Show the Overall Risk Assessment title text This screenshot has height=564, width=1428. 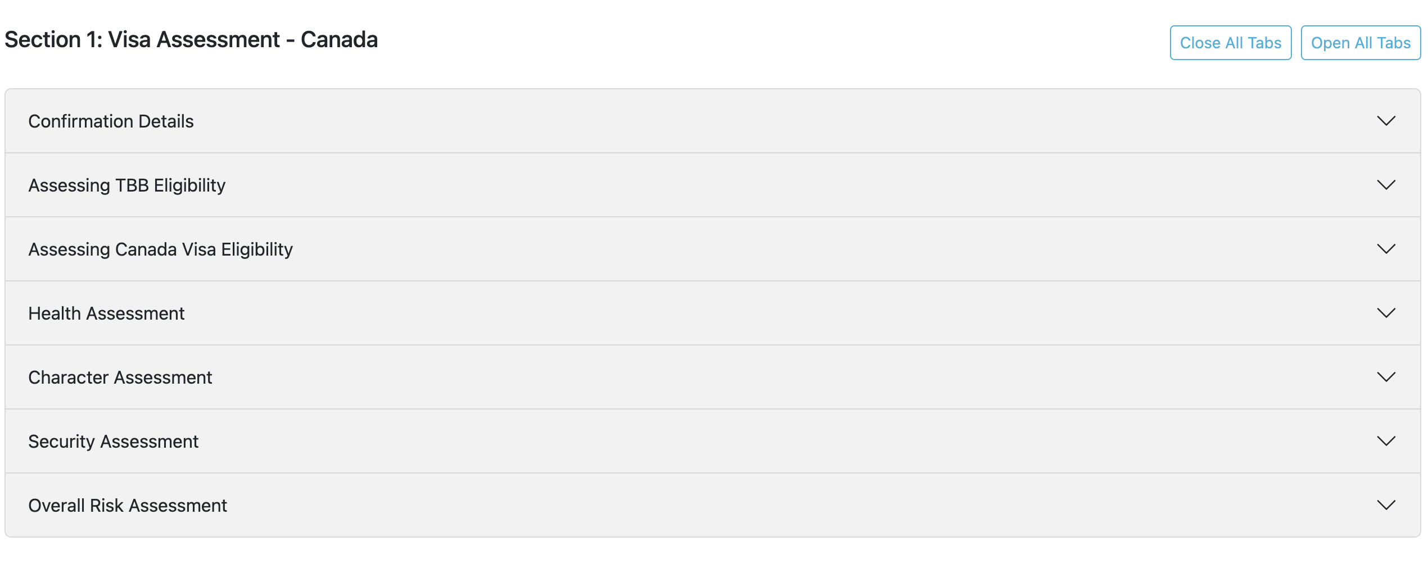(128, 506)
